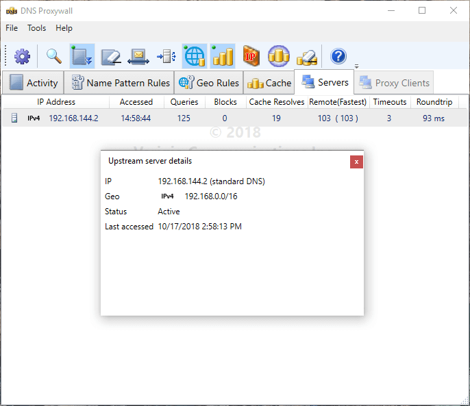Viewport: 470px width, 406px height.
Task: Click the server icon in the 192.168.144.2 row
Action: tap(14, 118)
